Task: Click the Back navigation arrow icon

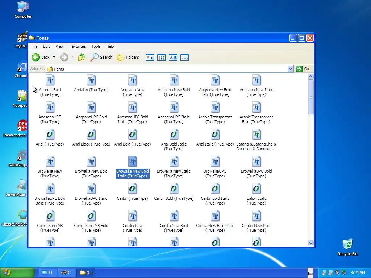Action: pos(36,57)
